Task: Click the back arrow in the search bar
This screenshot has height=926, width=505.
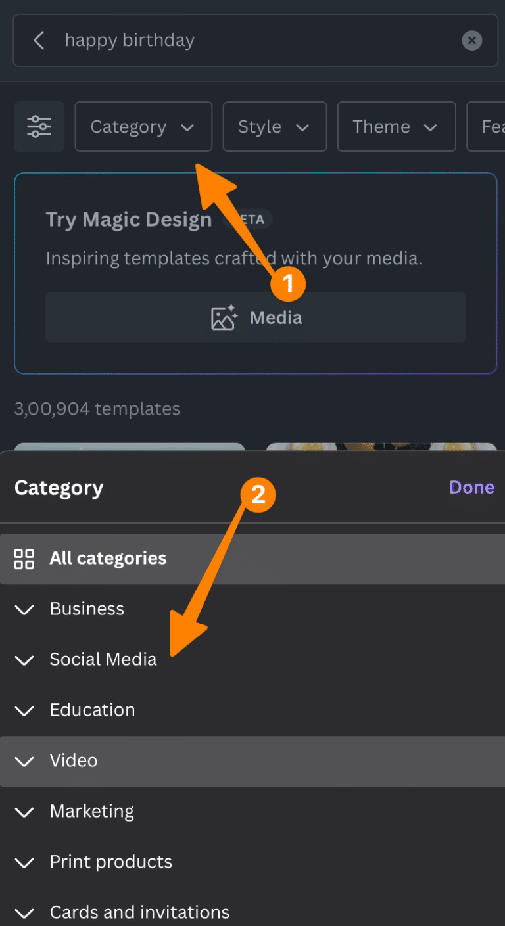Action: click(x=39, y=40)
